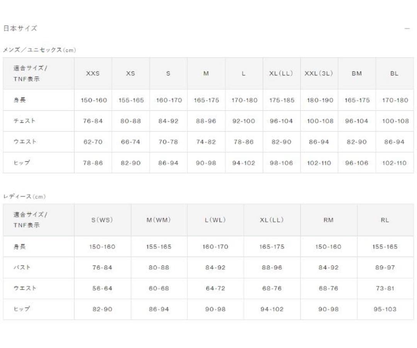Select the 95-103 hip measurement cell
Viewport: 417px width, 348px height.
[385, 309]
